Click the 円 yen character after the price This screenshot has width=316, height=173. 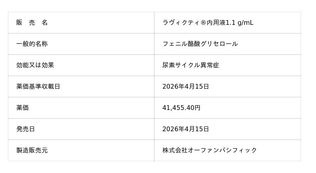pyautogui.click(x=197, y=108)
